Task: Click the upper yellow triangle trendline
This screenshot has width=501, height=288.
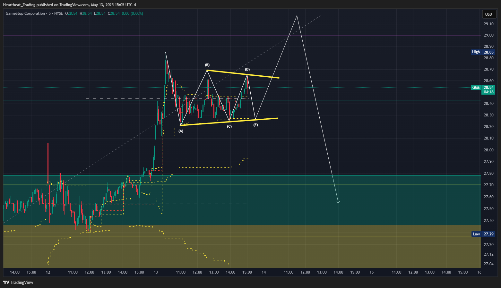Action: click(243, 74)
